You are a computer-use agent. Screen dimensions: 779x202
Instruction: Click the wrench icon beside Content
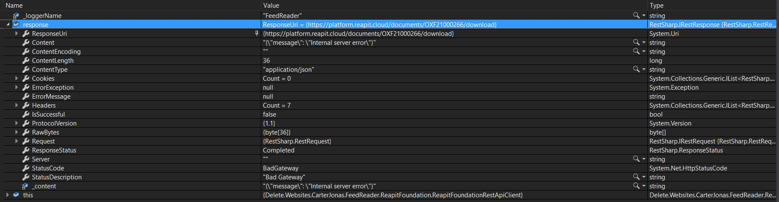(26, 42)
